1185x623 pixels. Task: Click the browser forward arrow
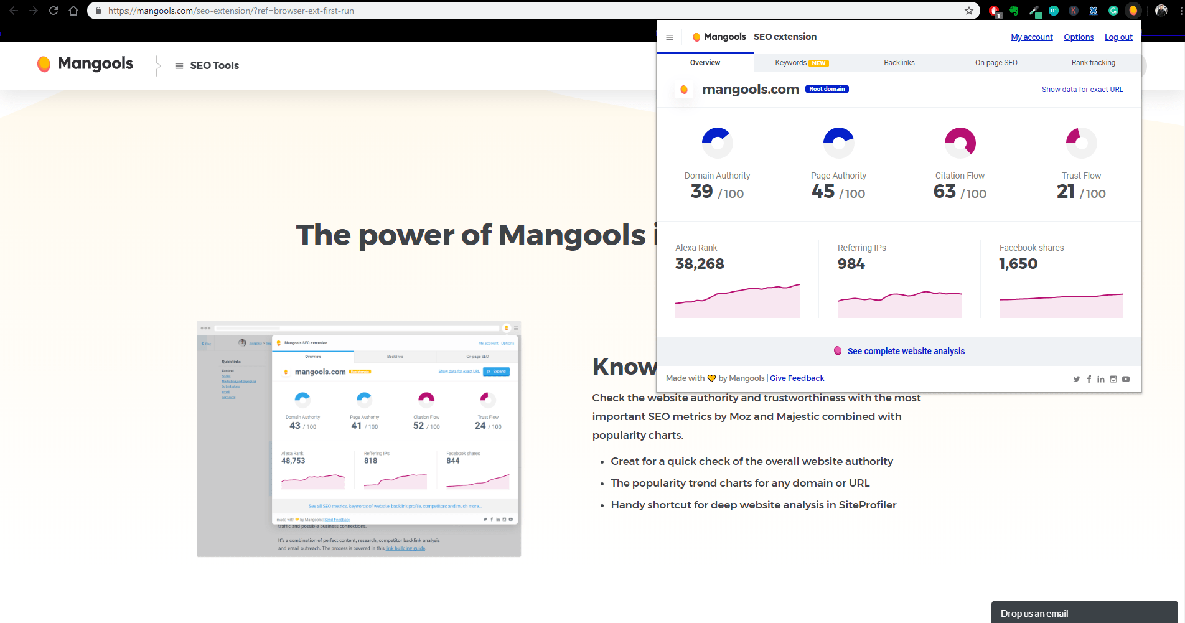(x=34, y=11)
